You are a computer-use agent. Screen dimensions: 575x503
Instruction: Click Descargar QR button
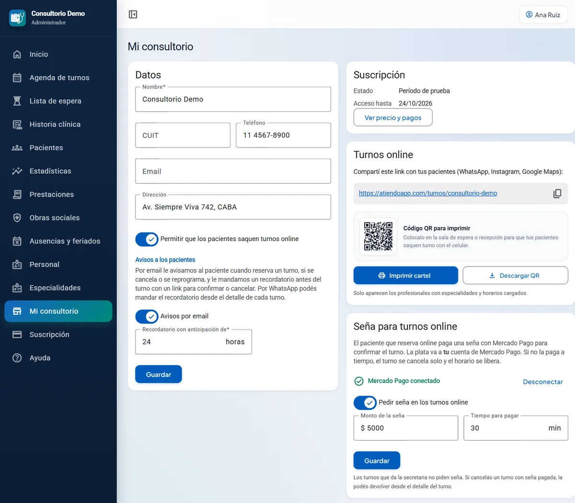(x=515, y=275)
